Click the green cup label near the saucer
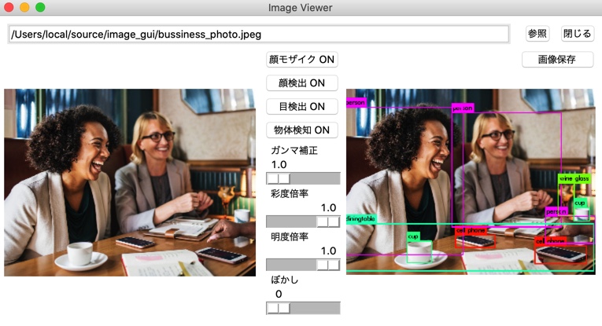Viewport: 602px width, 326px height. click(413, 236)
